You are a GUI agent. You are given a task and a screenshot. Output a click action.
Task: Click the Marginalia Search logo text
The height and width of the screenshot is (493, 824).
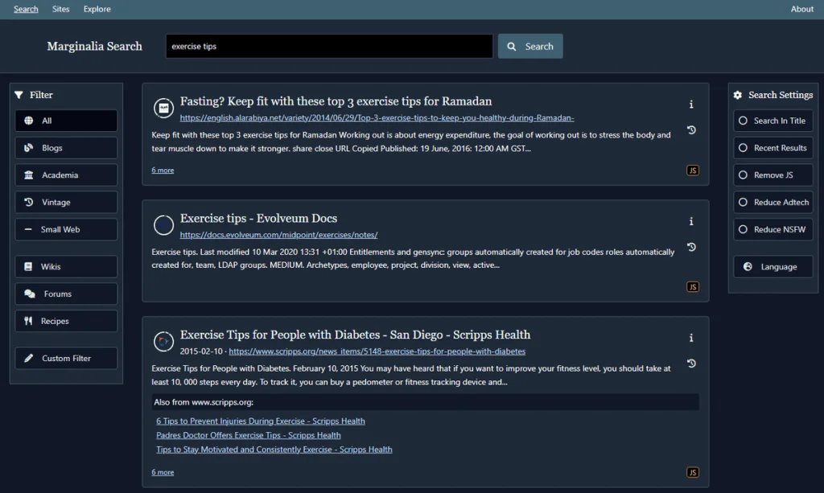tap(95, 46)
